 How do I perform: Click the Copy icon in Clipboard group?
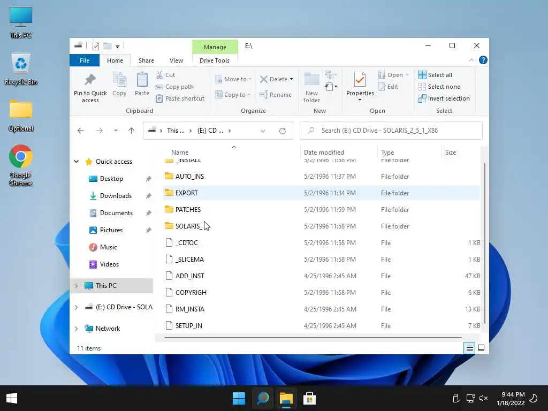point(119,79)
